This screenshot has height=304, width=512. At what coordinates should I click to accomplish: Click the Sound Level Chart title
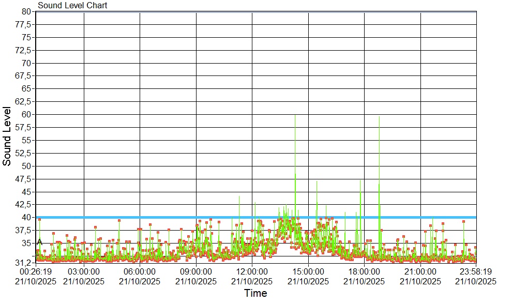72,6
